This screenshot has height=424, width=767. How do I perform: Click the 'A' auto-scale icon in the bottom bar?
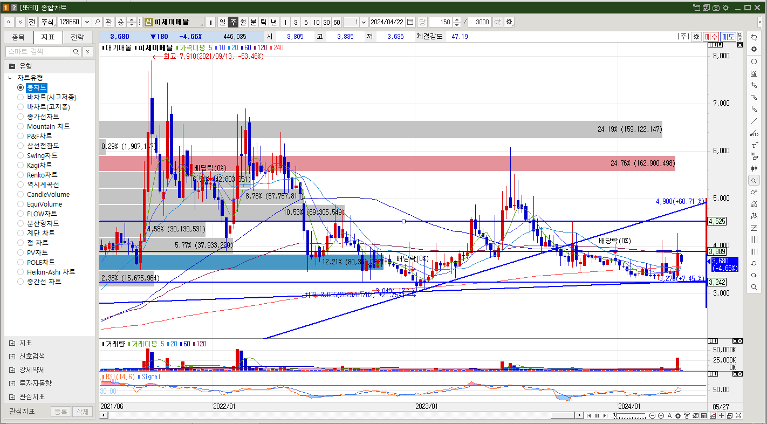pos(669,415)
